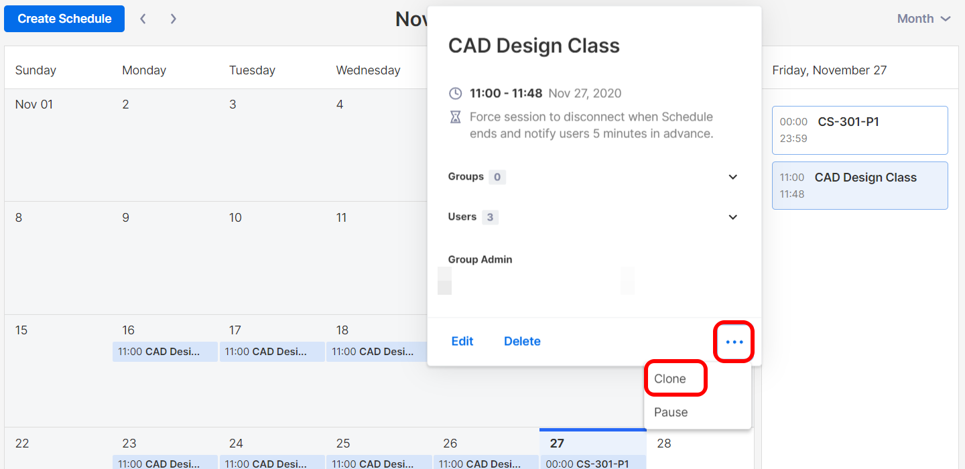965x469 pixels.
Task: Open the CAD Design event on Wednesday 25
Action: pyautogui.click(x=379, y=463)
